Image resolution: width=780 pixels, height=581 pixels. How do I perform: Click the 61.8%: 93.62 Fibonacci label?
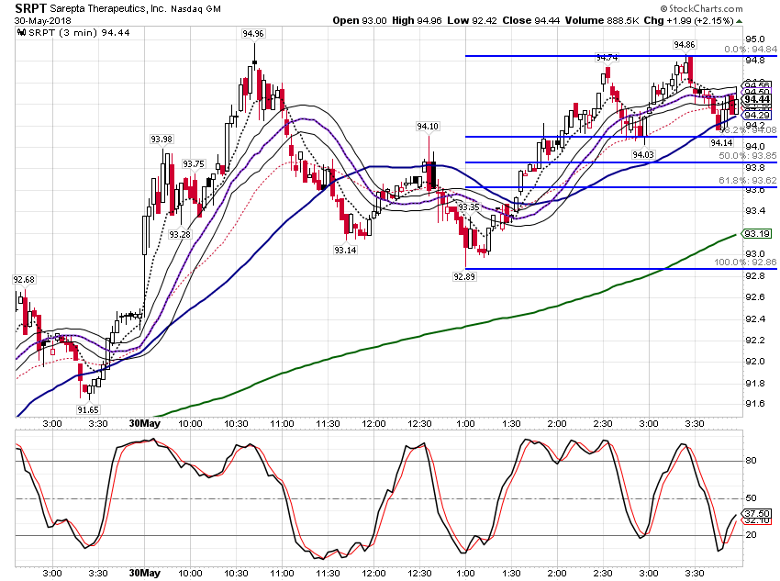point(748,181)
